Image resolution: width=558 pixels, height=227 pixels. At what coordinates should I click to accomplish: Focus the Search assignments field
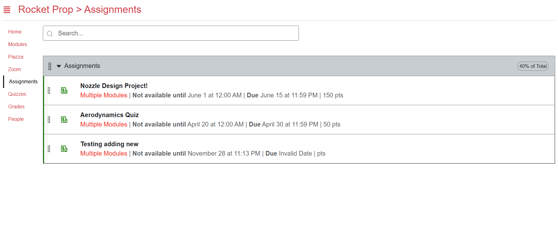pos(171,33)
